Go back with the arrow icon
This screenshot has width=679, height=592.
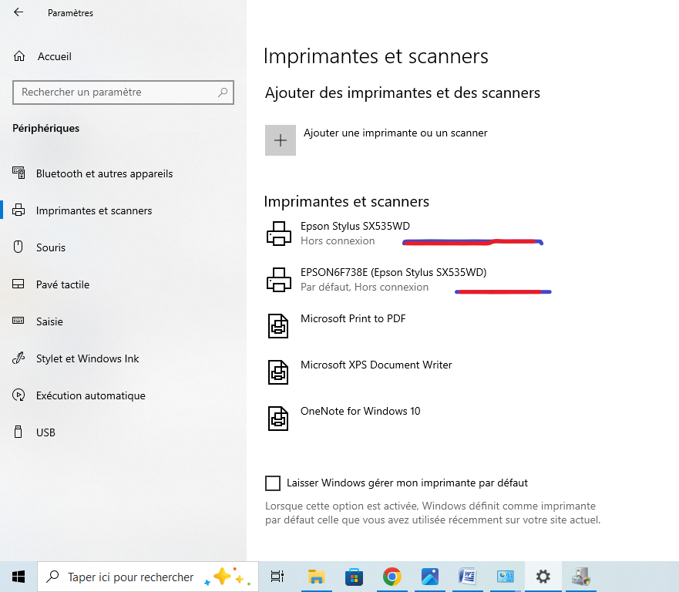(18, 12)
